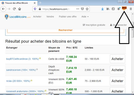This screenshot has width=134, height=95.
Task: Open a new browser tab
Action: pos(40,3)
